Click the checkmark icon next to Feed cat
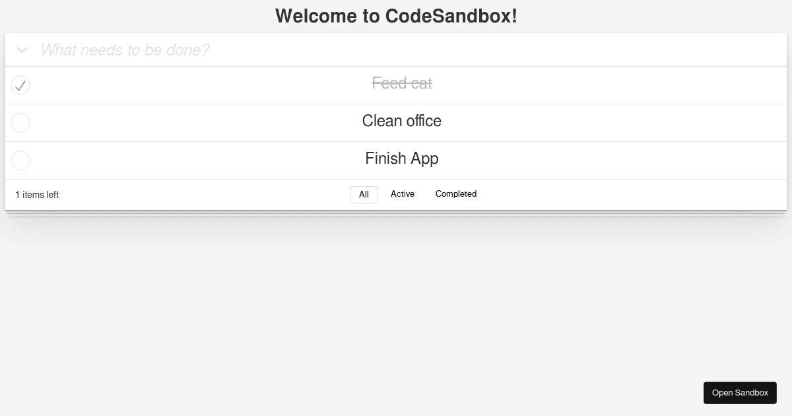Screen dimensions: 792x416 click(20, 85)
